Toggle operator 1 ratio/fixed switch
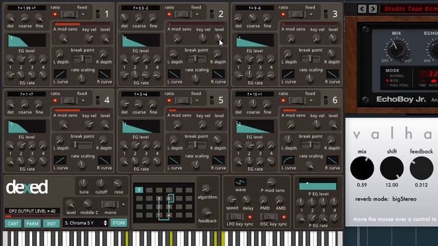 pos(69,14)
